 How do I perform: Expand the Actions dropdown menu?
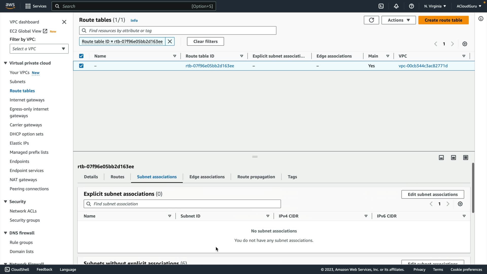coord(398,20)
